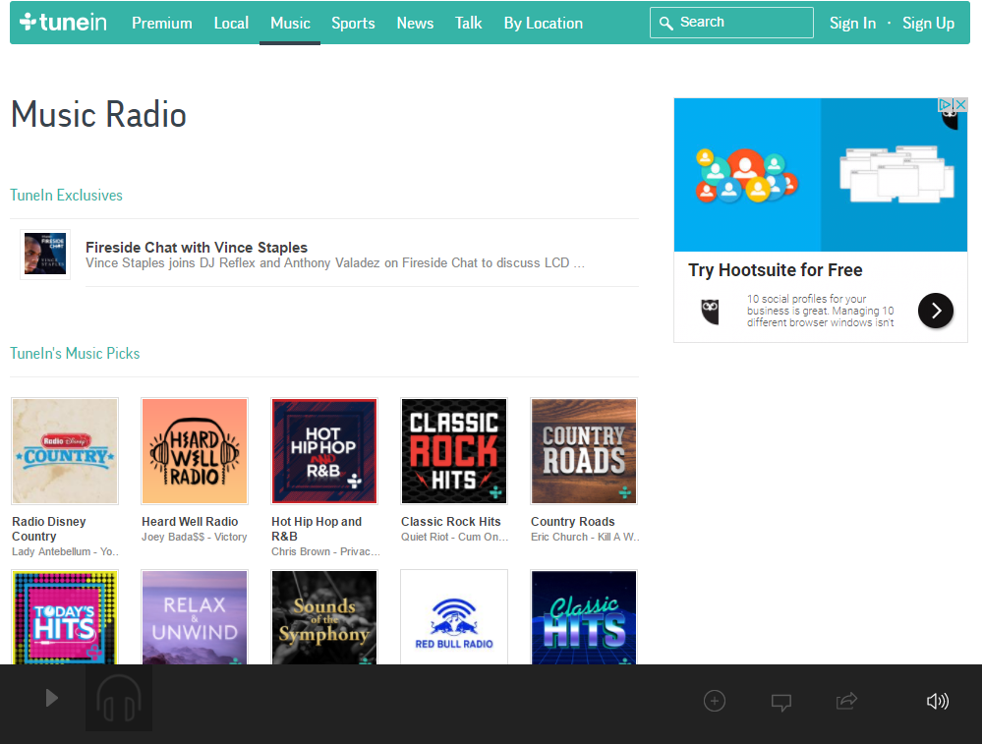Click the AdChoices triangle icon
The image size is (982, 744).
point(946,104)
